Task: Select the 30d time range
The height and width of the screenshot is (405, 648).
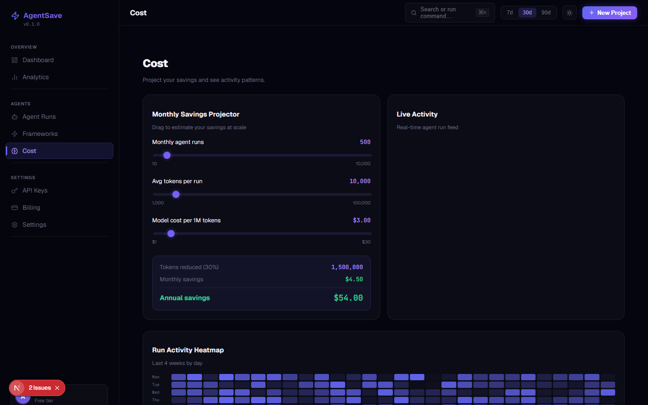Action: point(527,13)
